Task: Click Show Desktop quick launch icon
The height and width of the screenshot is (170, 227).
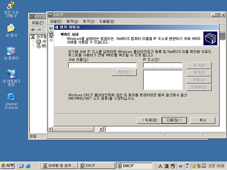Action: coord(21,166)
